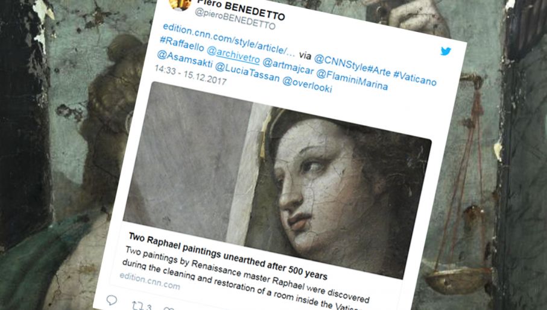
Task: Open the @LuciaTassan mention
Action: coord(247,72)
